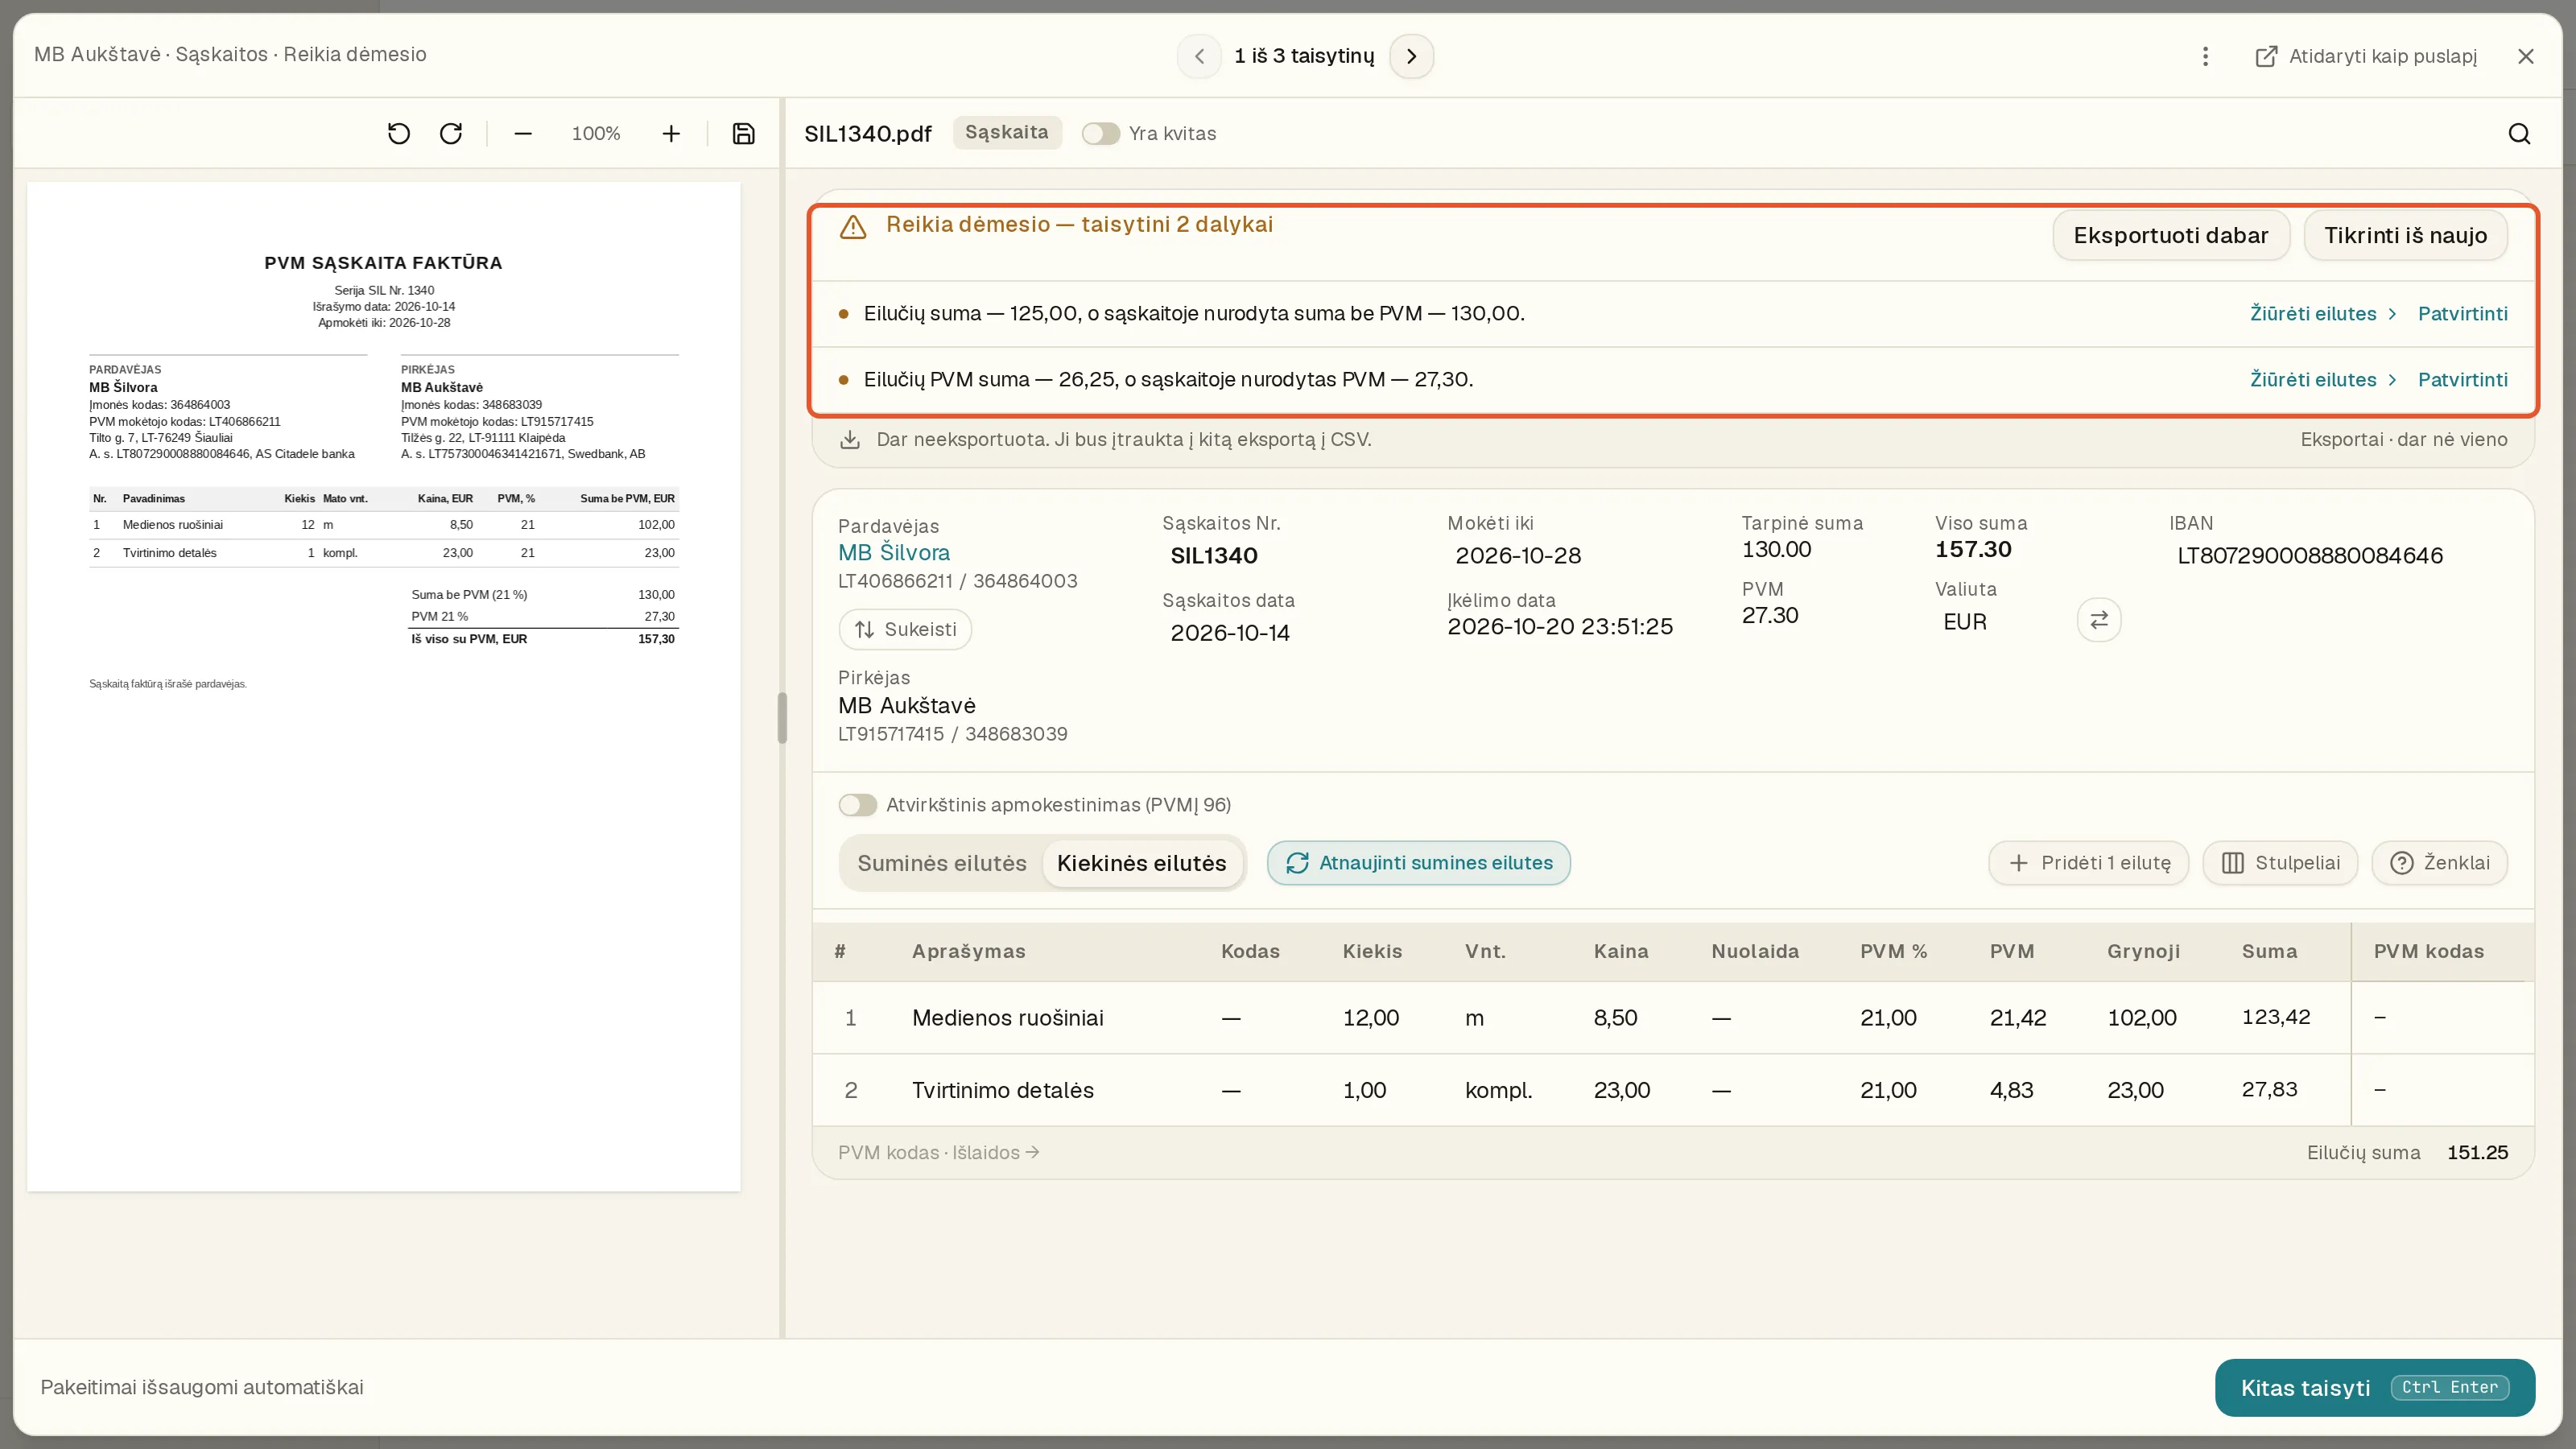
Task: Confirm the Eilučių suma 125,00 warning
Action: (x=2462, y=313)
